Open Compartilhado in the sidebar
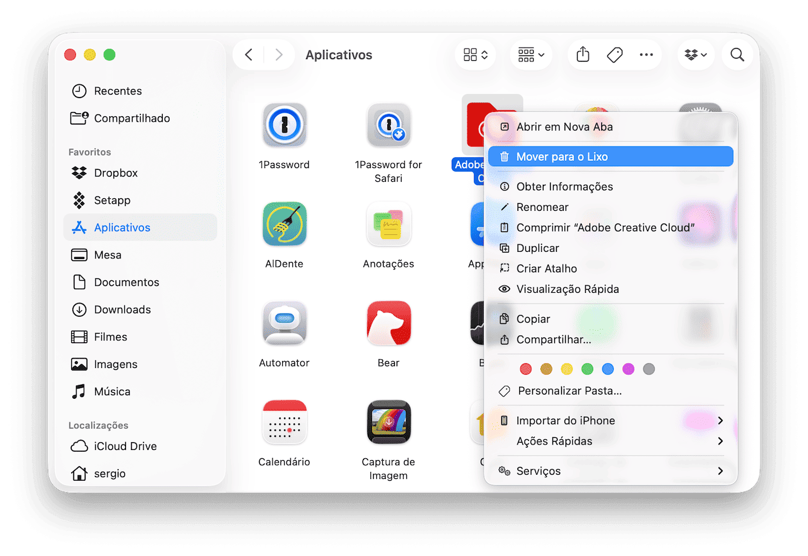 point(140,118)
